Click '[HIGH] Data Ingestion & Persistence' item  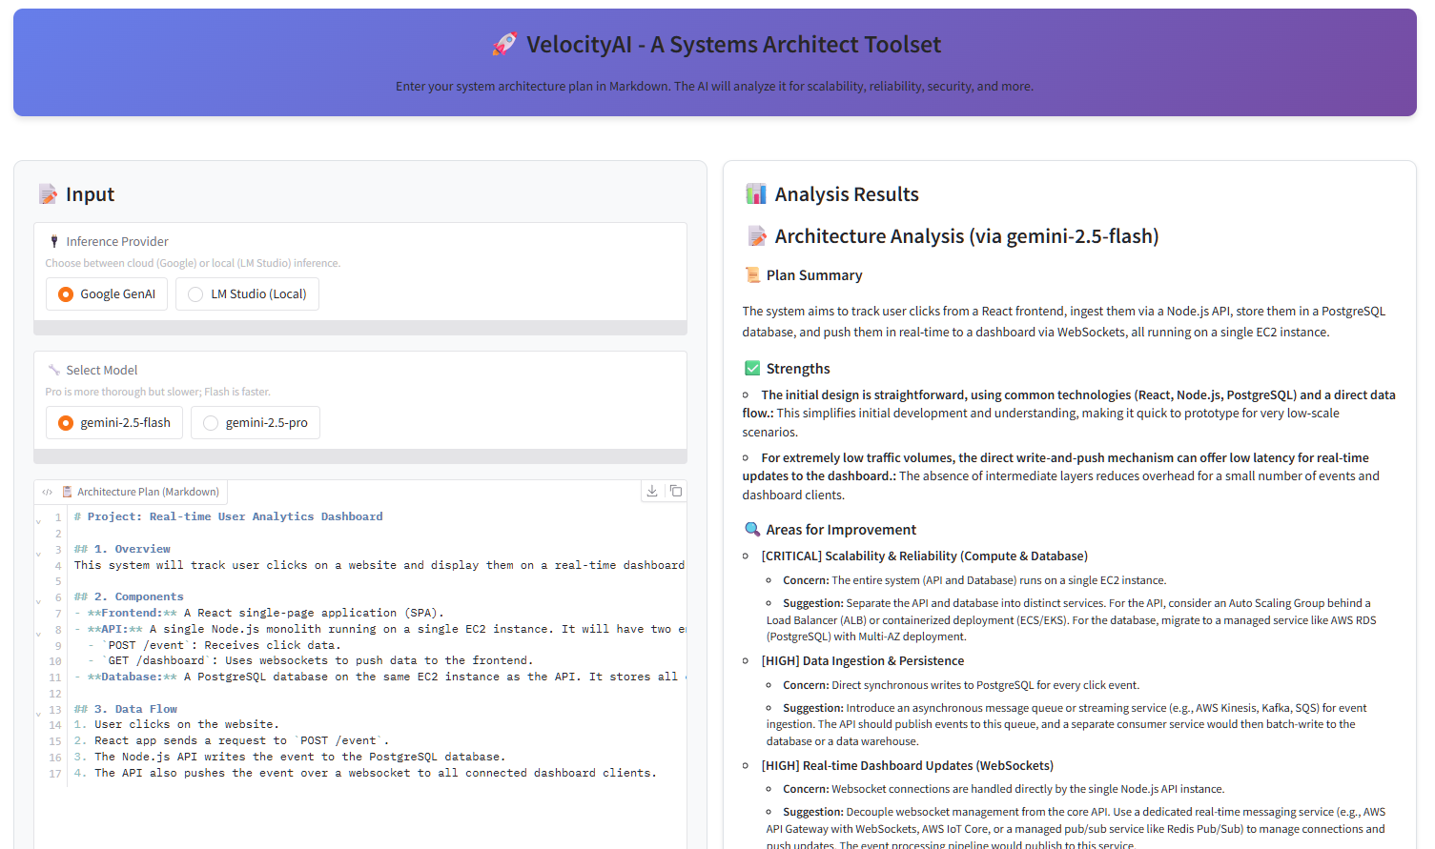(x=862, y=661)
